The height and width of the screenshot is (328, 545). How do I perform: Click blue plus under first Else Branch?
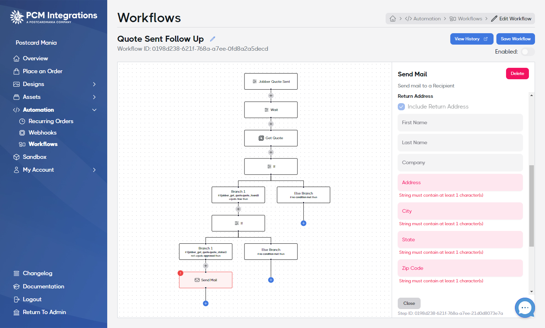(x=303, y=223)
